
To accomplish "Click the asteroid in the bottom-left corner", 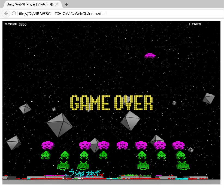I will (14, 143).
